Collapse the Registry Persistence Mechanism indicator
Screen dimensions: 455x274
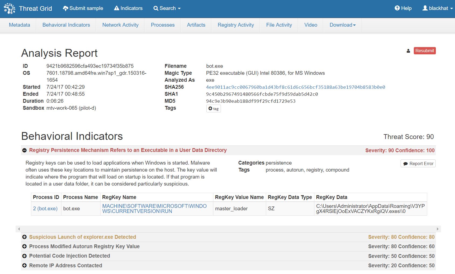[25, 150]
